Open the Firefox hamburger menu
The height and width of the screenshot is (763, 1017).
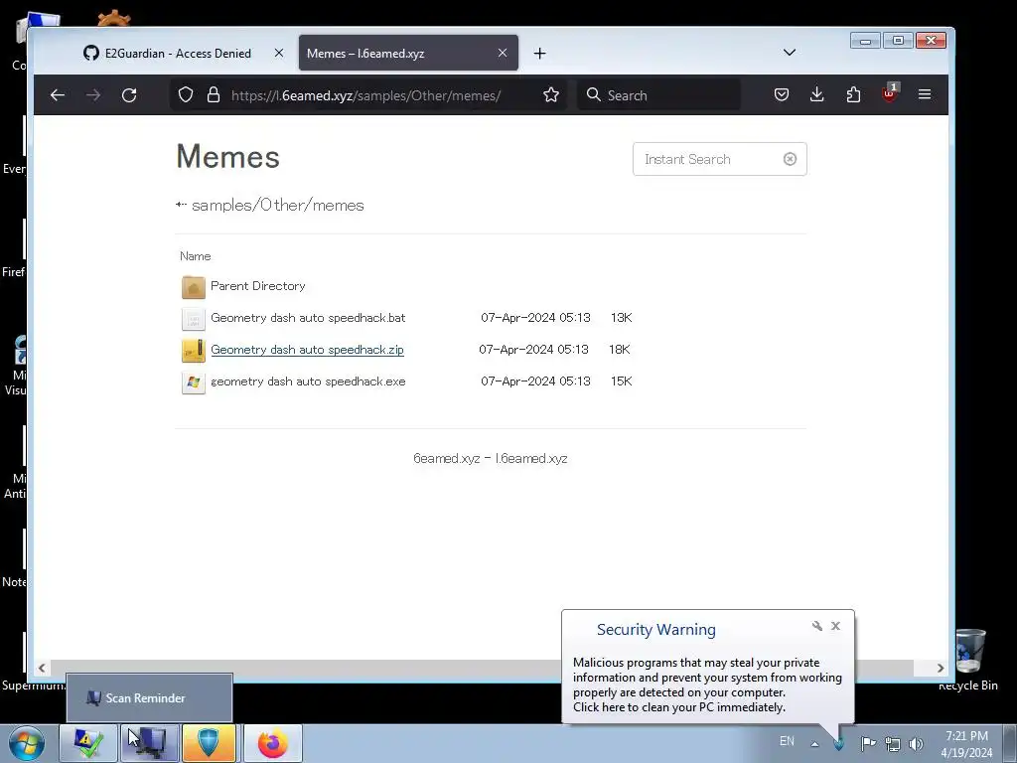coord(925,94)
